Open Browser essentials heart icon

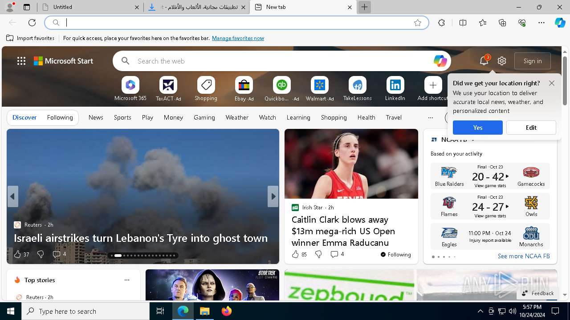pos(522,23)
